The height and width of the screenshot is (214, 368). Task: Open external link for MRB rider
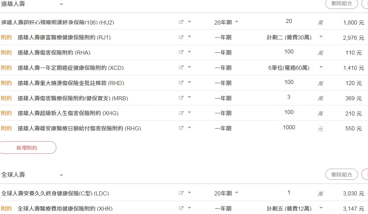pyautogui.click(x=181, y=98)
